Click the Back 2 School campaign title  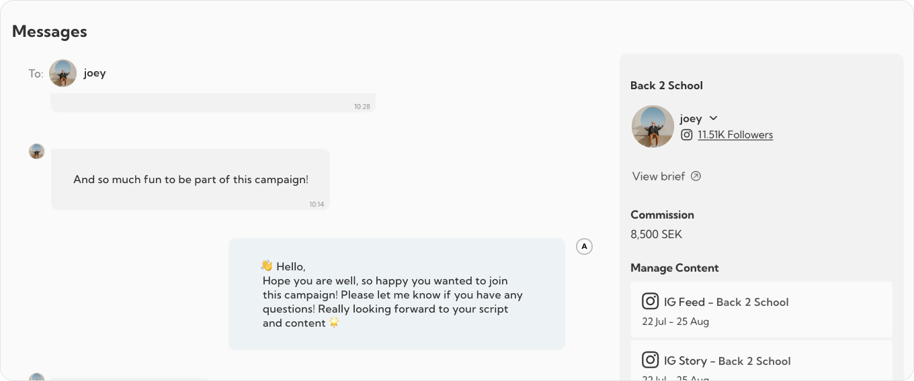click(667, 85)
